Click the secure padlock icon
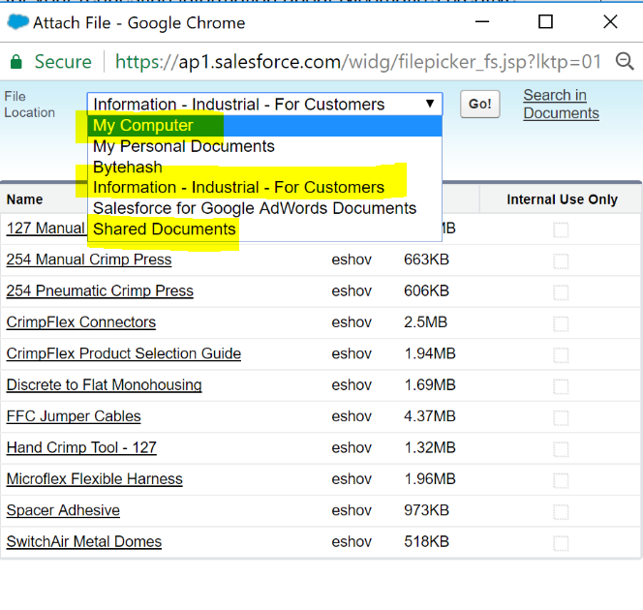643x610 pixels. pyautogui.click(x=15, y=62)
